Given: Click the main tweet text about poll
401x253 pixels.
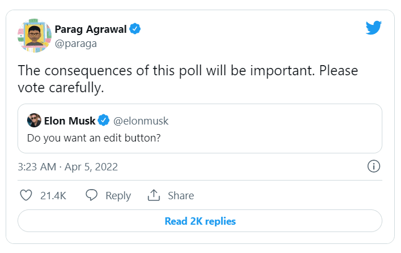Looking at the screenshot, I should click(188, 79).
